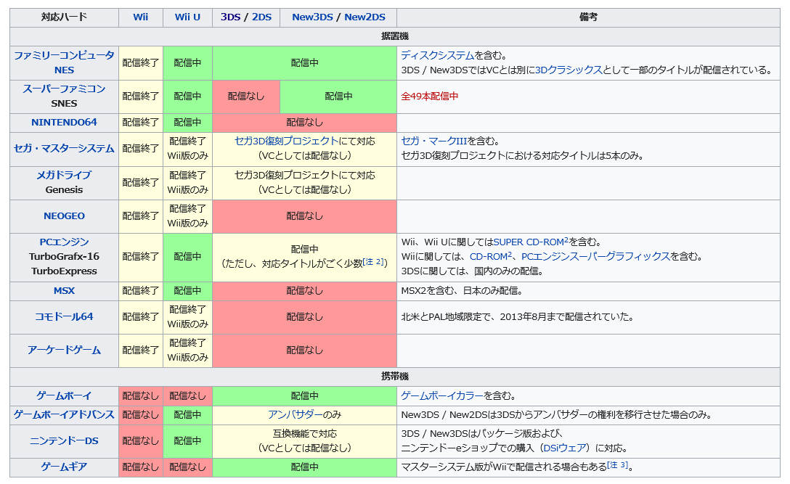This screenshot has height=484, width=790.
Task: Open the NEOGEO link
Action: click(x=64, y=216)
